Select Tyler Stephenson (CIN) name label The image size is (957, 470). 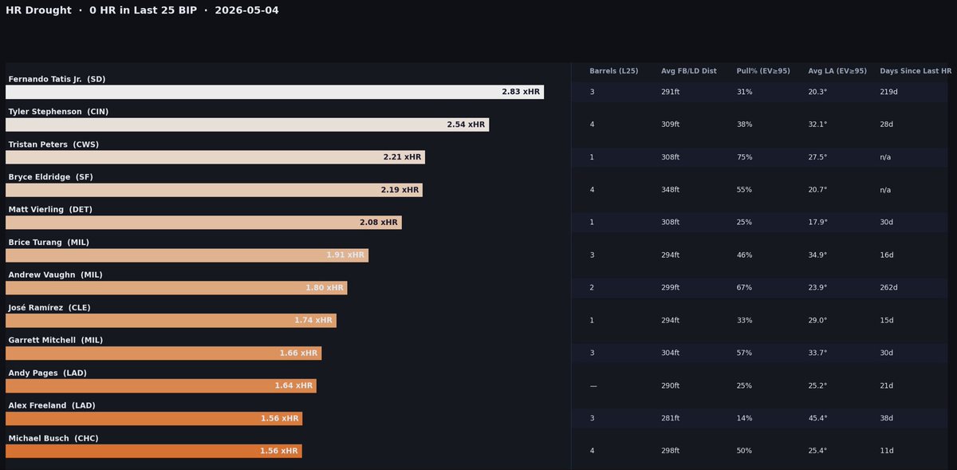58,112
